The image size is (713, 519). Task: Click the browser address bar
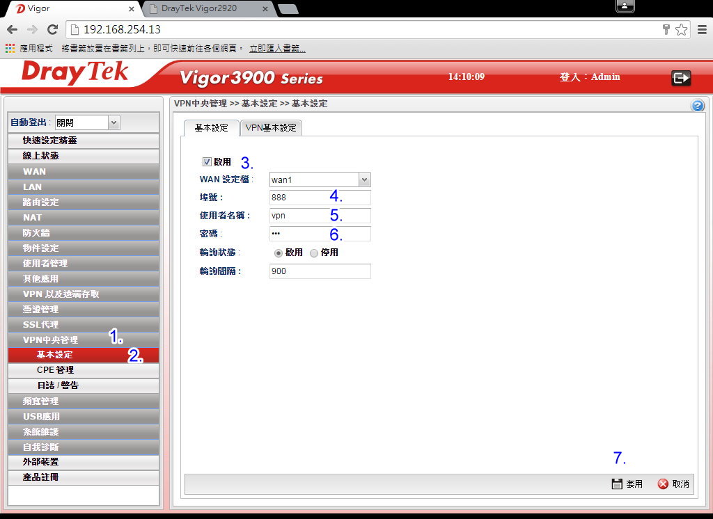click(x=363, y=29)
